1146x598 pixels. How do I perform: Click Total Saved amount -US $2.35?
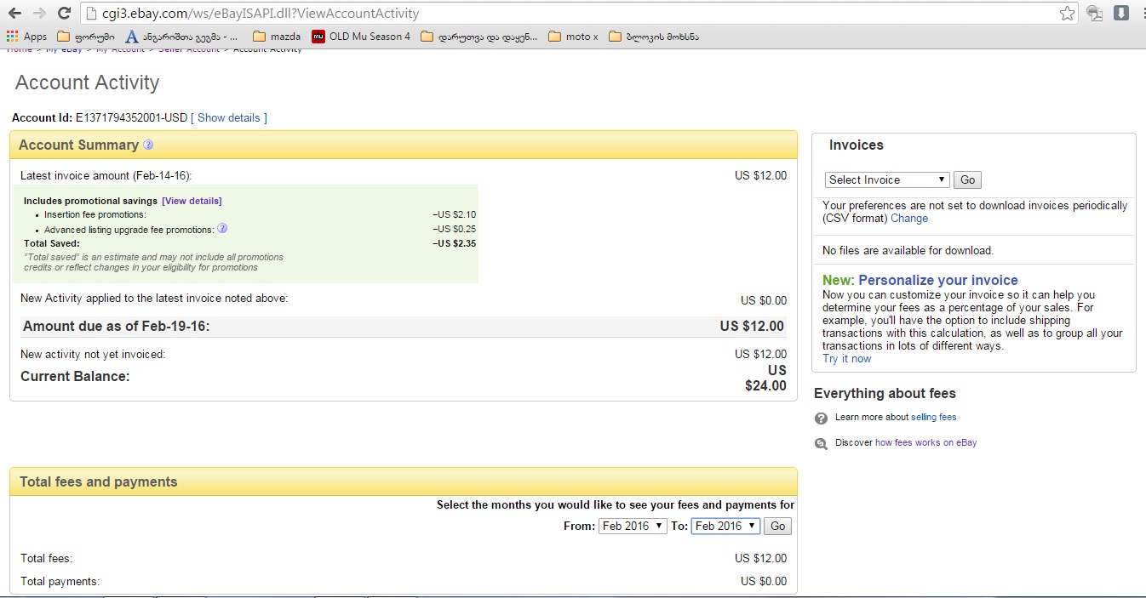[x=454, y=243]
